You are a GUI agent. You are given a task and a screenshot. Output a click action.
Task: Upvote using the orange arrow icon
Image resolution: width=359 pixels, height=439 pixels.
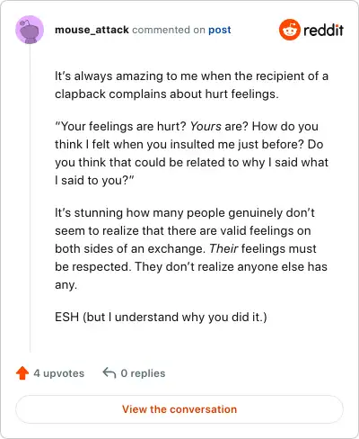click(22, 373)
